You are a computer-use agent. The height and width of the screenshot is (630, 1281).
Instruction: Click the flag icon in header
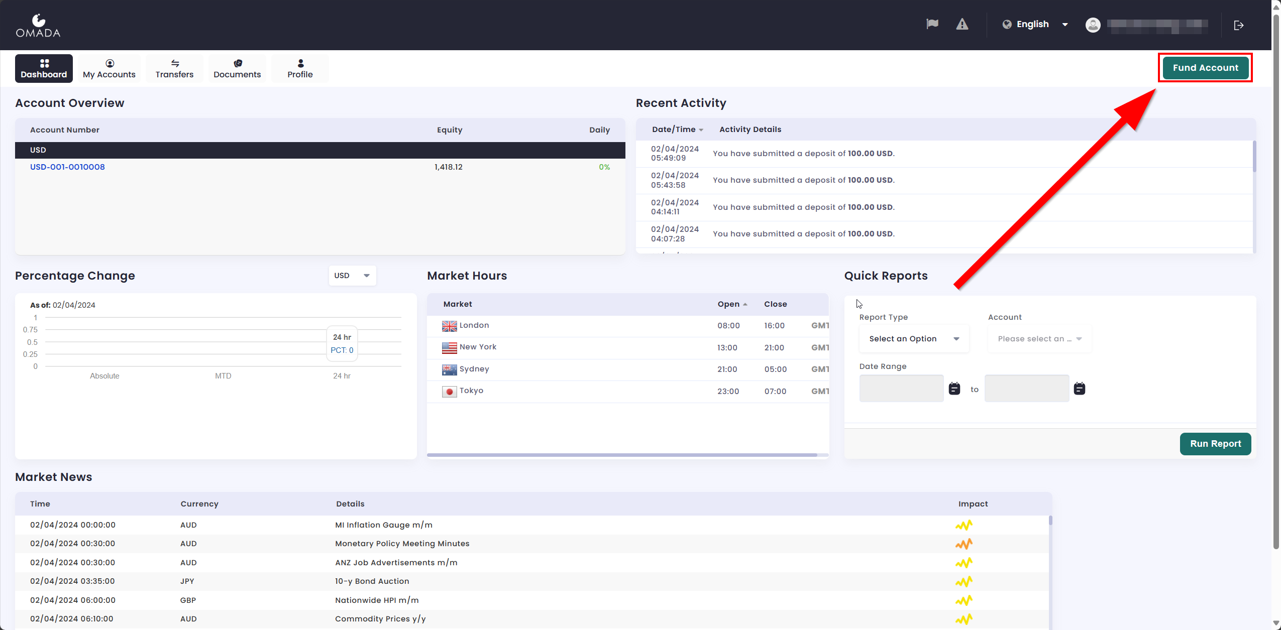[x=932, y=24]
